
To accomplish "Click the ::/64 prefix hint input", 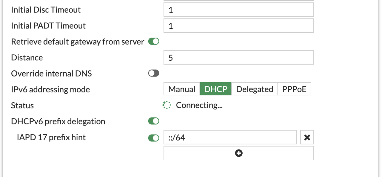I will point(230,137).
